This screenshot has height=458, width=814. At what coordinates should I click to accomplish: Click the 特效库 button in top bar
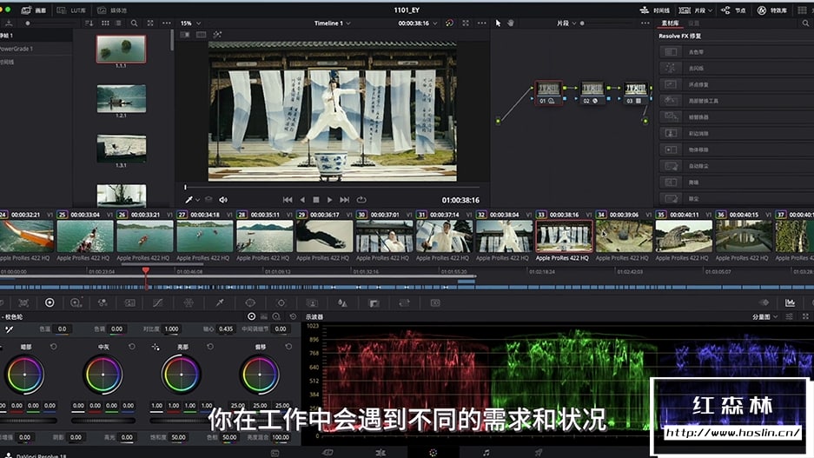pos(772,10)
